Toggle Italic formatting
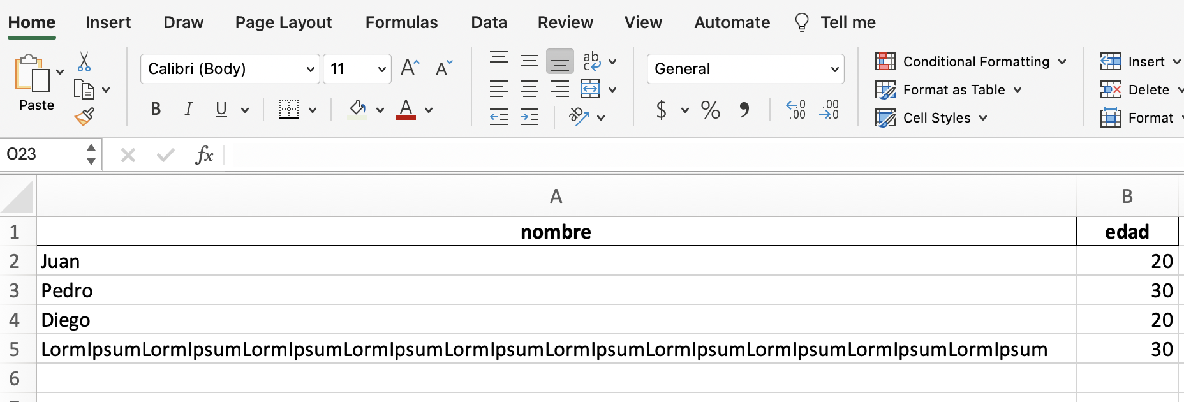The width and height of the screenshot is (1184, 402). (x=188, y=109)
